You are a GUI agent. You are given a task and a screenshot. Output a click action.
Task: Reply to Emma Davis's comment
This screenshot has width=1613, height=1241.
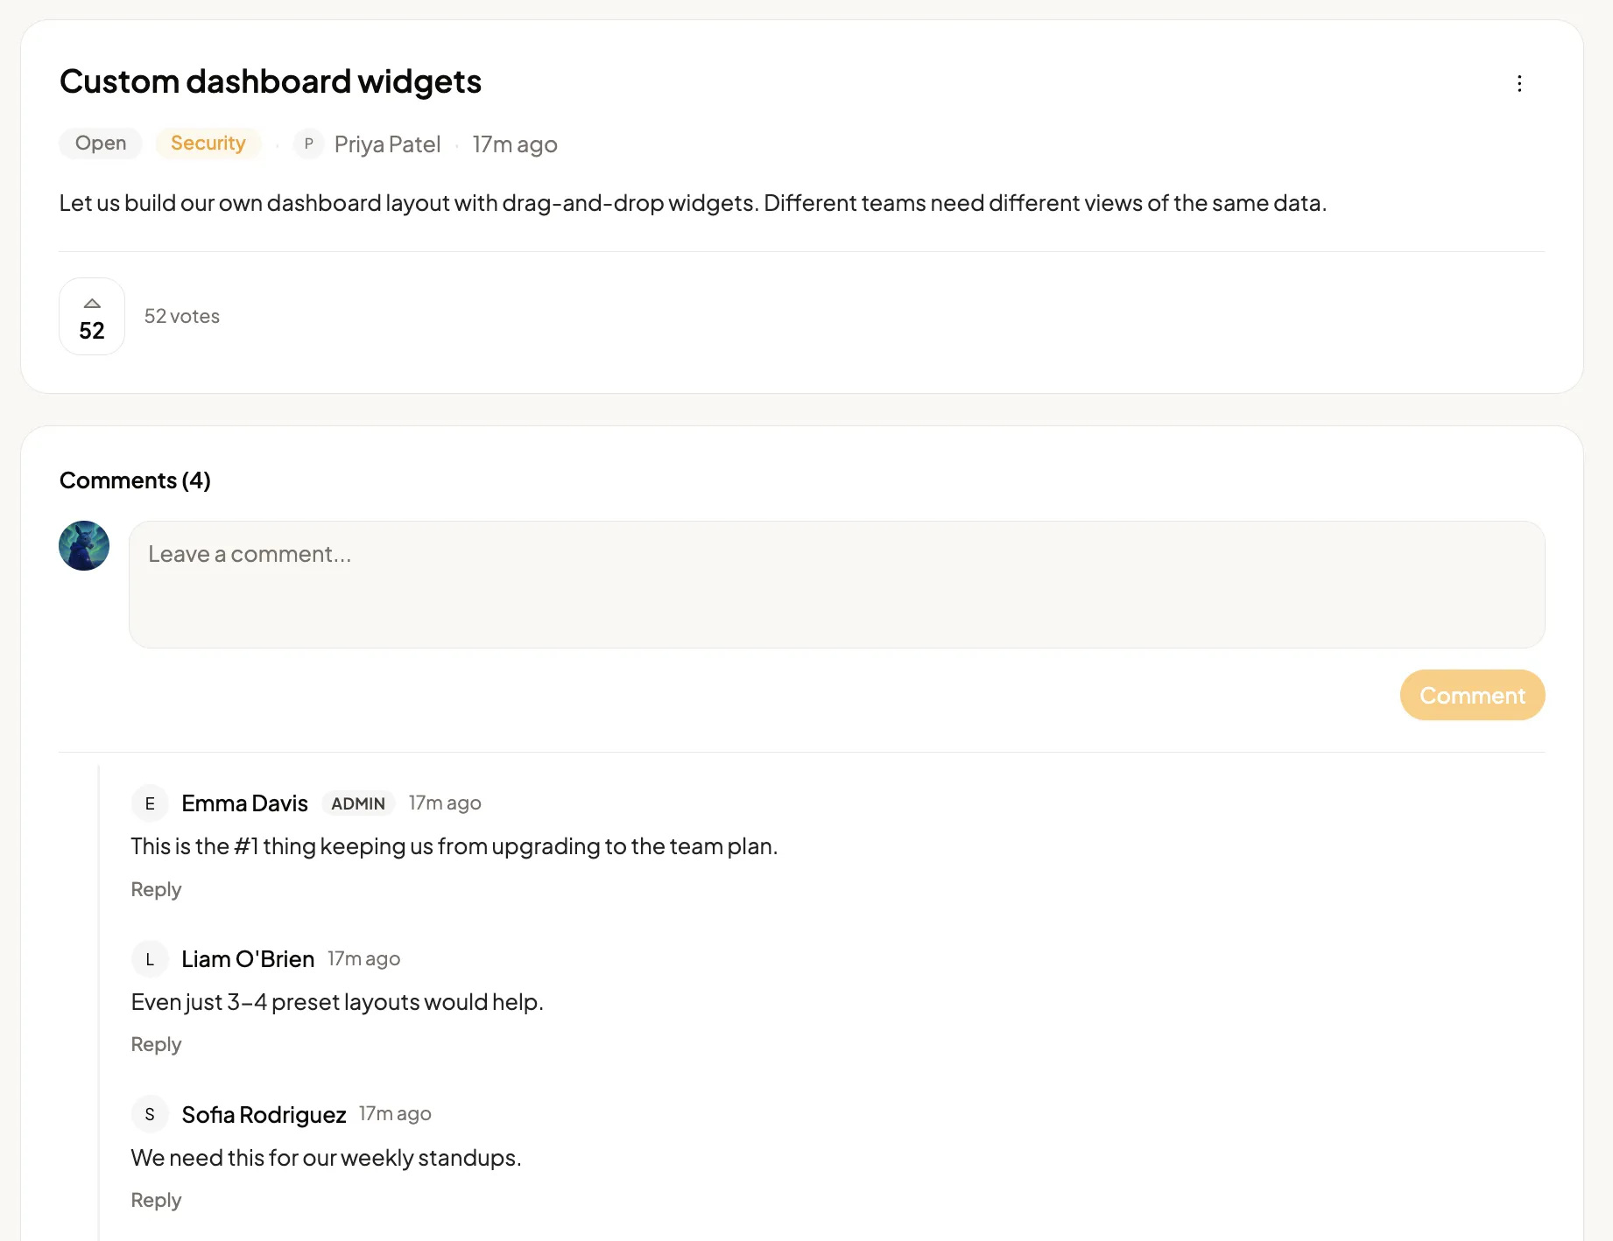click(x=156, y=889)
